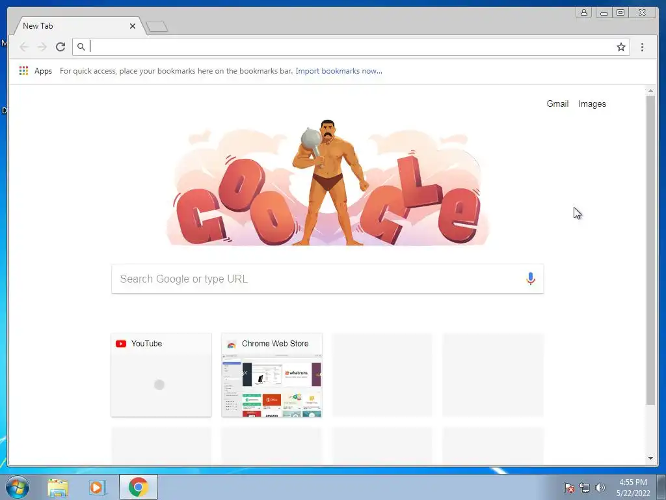
Task: Click the network tray icon
Action: tap(585, 488)
